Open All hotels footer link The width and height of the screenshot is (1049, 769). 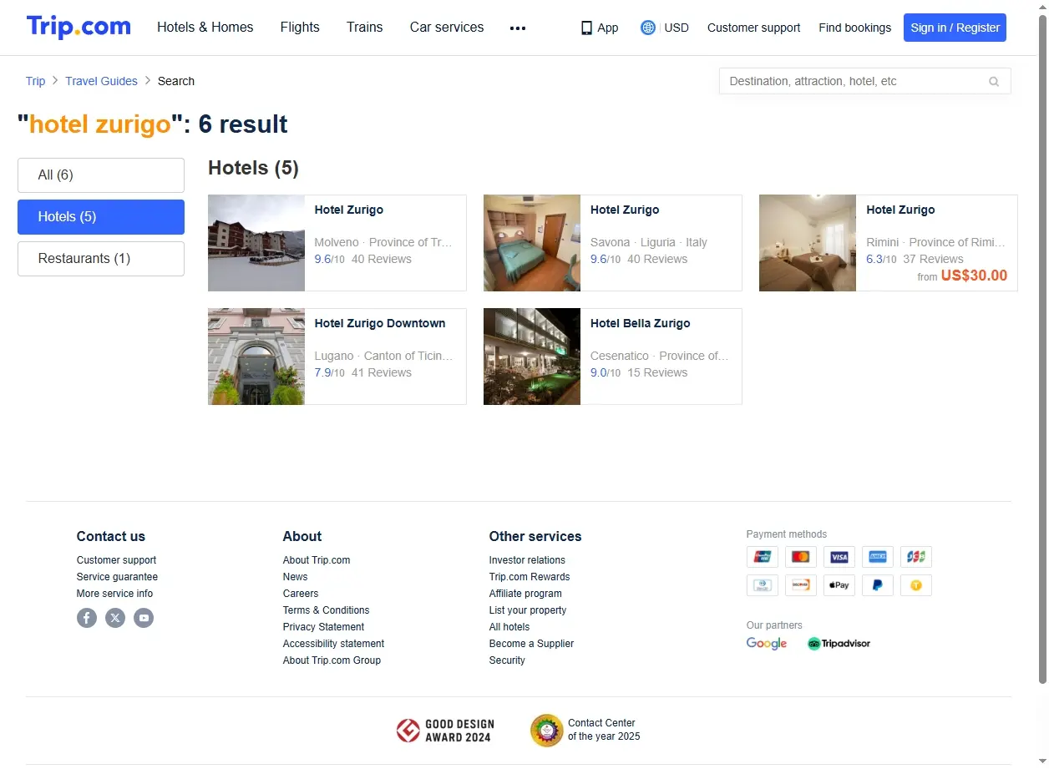(509, 627)
